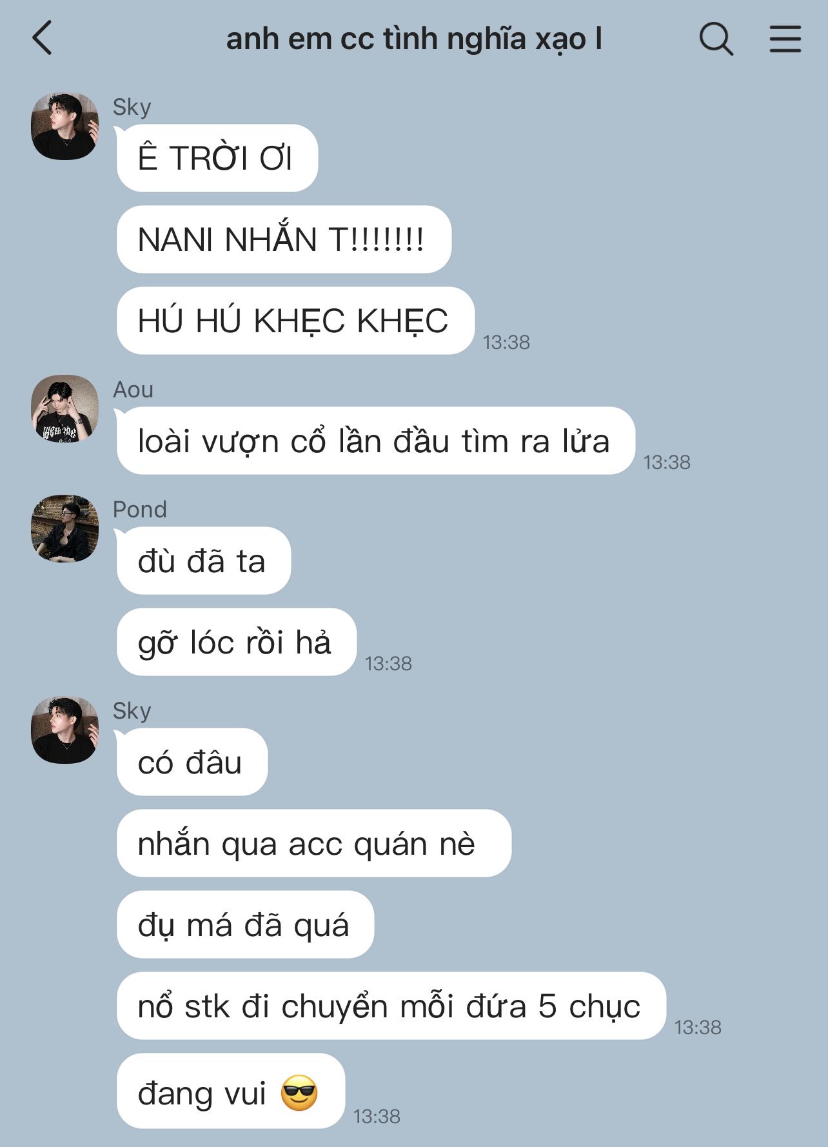Tap the HÚ HÚ KHẸC KHẸC message
Viewport: 828px width, 1147px height.
[295, 321]
